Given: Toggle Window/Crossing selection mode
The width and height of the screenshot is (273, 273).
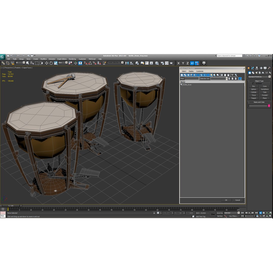Looking at the screenshot, I should pyautogui.click(x=41, y=63).
